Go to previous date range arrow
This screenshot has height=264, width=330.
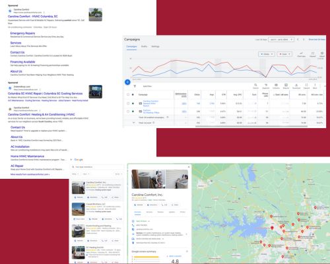point(298,40)
